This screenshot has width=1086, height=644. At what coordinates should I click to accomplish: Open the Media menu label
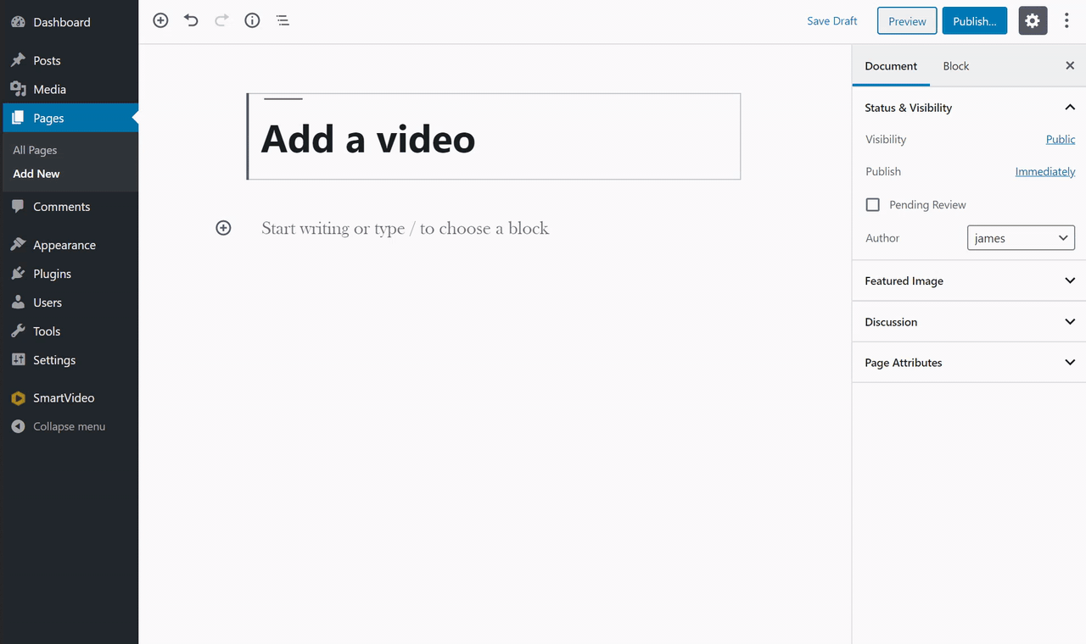coord(49,89)
